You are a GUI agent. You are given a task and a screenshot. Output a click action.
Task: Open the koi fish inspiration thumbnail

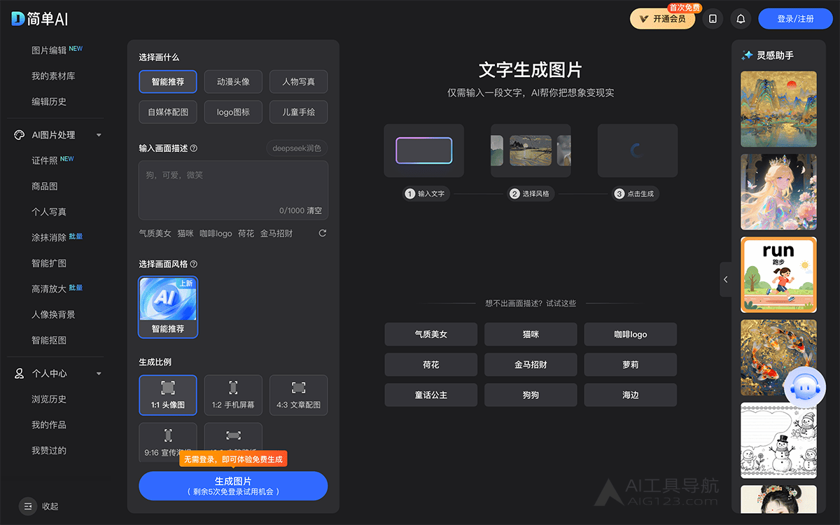pyautogui.click(x=778, y=358)
